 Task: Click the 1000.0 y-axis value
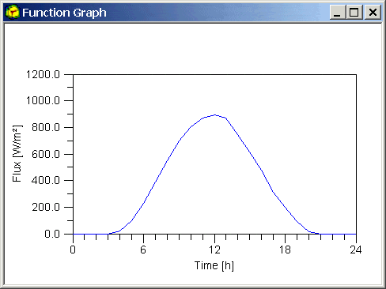click(x=43, y=100)
